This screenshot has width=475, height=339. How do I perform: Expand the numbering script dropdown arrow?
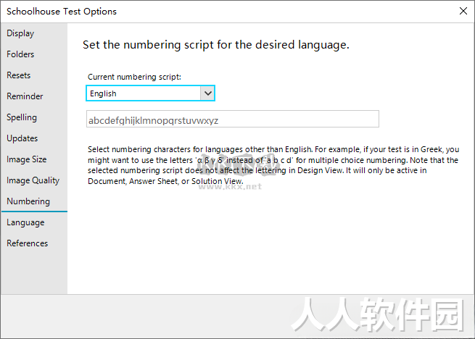point(207,93)
